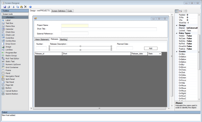Viewport: 202px width, 122px height.
Task: Click the design canvas horizontal scrollbar
Action: tap(99, 109)
